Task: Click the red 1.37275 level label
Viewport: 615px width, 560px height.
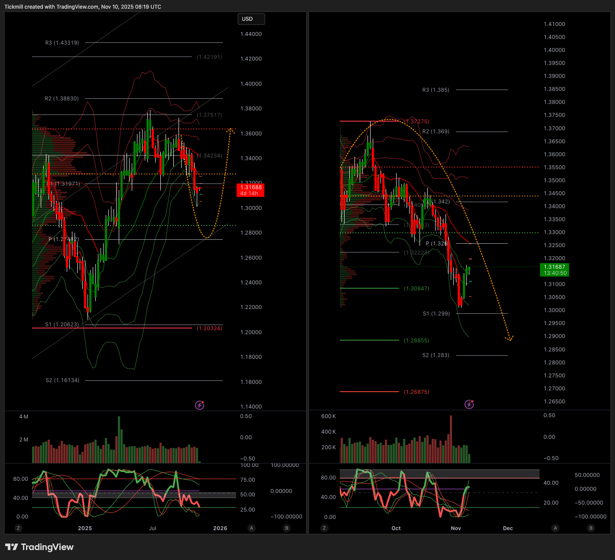Action: click(x=417, y=122)
